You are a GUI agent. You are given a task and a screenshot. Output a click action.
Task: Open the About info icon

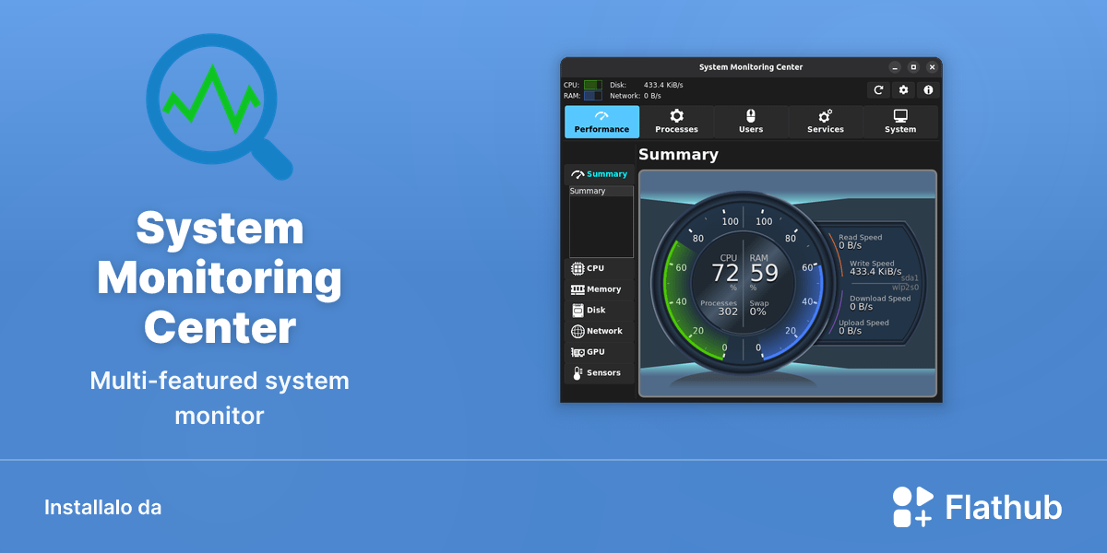(x=928, y=89)
